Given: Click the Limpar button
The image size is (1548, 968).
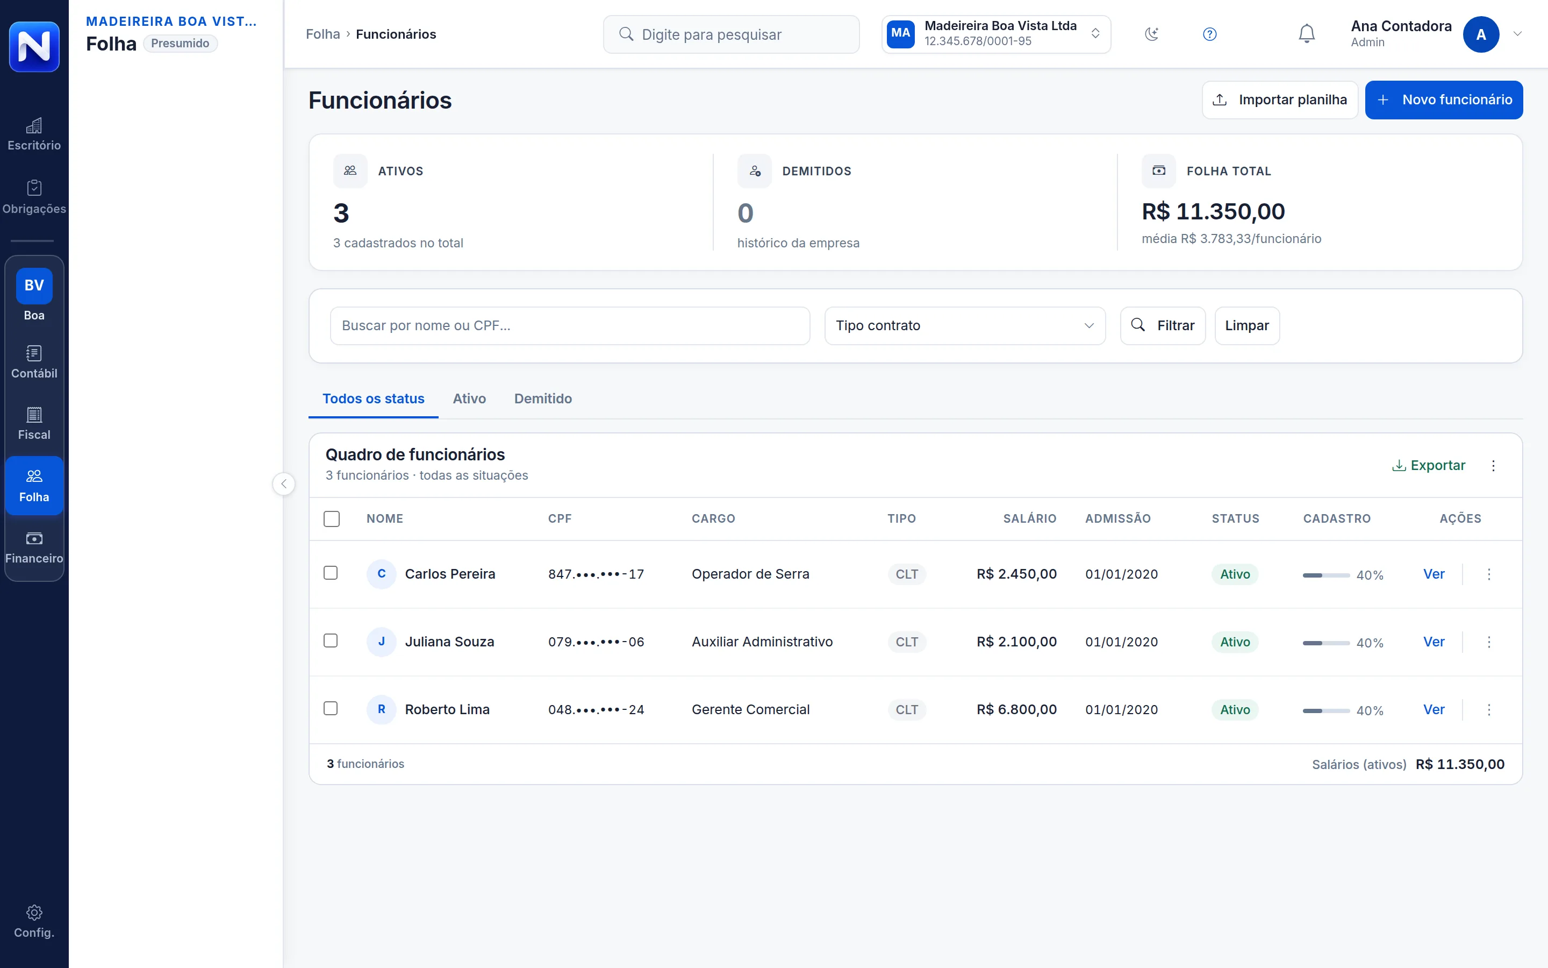Looking at the screenshot, I should 1246,326.
